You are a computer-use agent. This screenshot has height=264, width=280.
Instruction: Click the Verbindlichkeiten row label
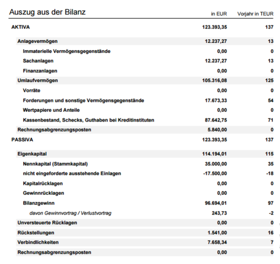[x=38, y=243]
